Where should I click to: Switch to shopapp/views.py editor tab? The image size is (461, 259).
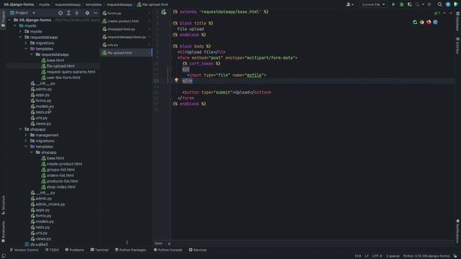click(x=126, y=29)
